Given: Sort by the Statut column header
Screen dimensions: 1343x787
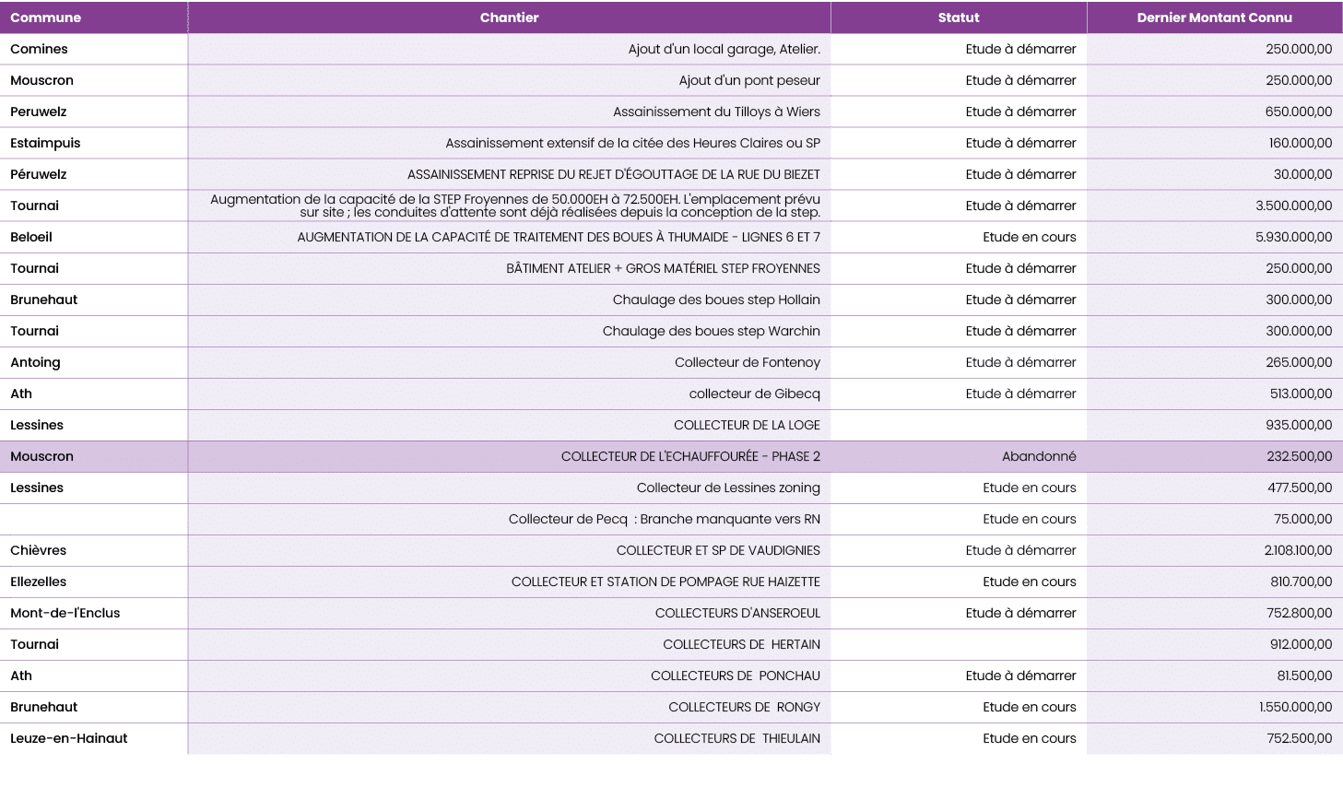Looking at the screenshot, I should pos(959,18).
